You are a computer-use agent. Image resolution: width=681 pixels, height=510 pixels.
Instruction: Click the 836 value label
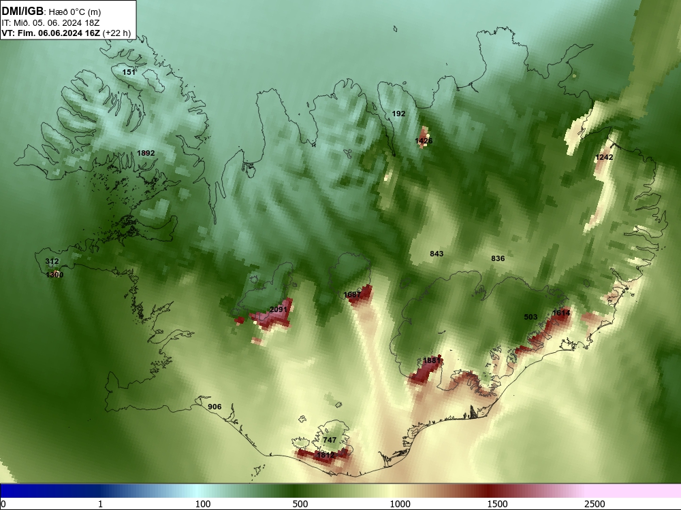coord(498,258)
